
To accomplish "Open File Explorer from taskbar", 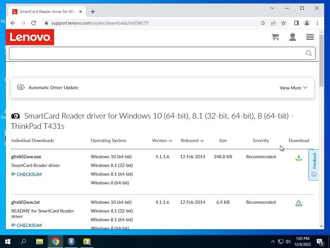I will coord(39,242).
